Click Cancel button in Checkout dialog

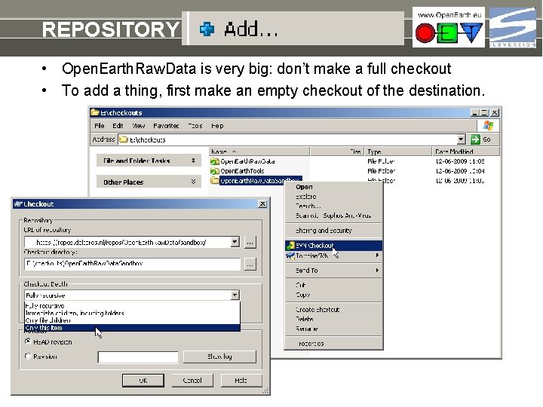[x=192, y=381]
